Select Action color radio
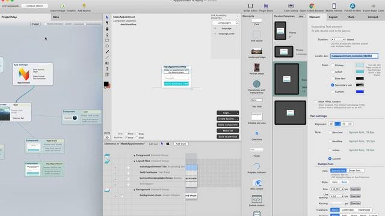The height and width of the screenshot is (216, 385). (333, 72)
